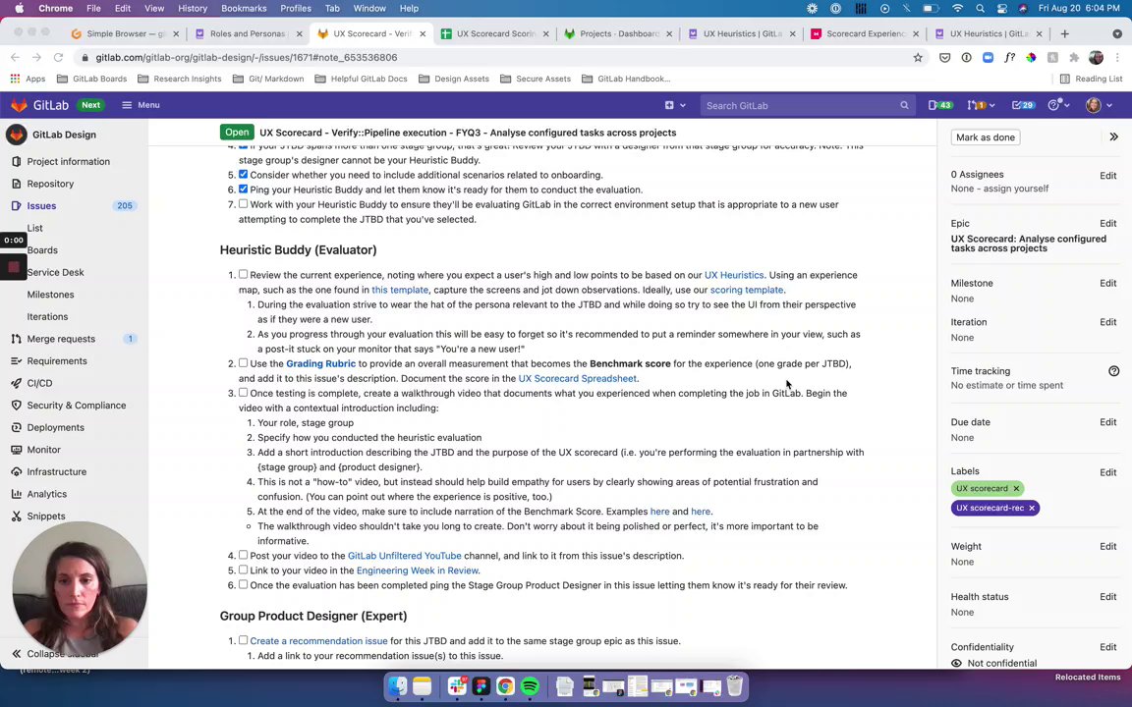
Task: Edit the Assignees field
Action: 1107,176
